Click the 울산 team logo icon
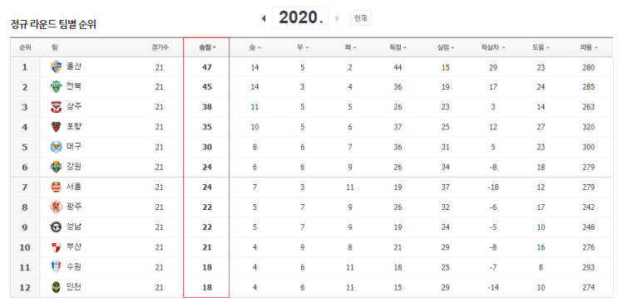The width and height of the screenshot is (618, 302). point(57,67)
